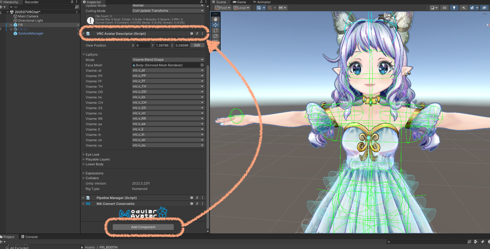The width and height of the screenshot is (490, 249).
Task: Toggle grid visibility icon in Scene toolbar
Action: 259,8
